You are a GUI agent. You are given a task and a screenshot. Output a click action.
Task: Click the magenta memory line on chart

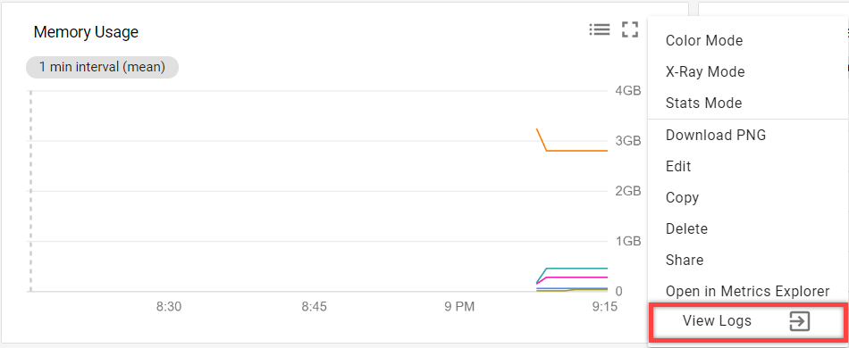576,278
